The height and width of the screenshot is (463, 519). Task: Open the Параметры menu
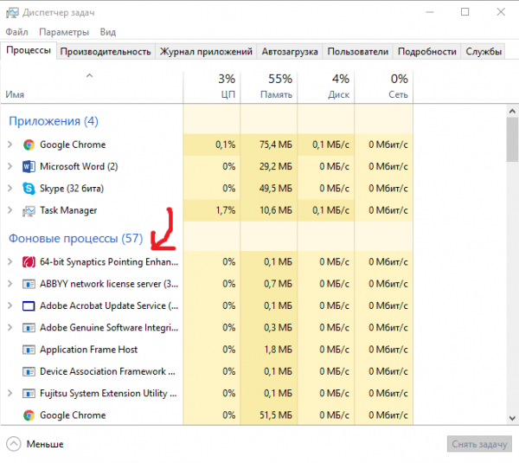tap(64, 32)
